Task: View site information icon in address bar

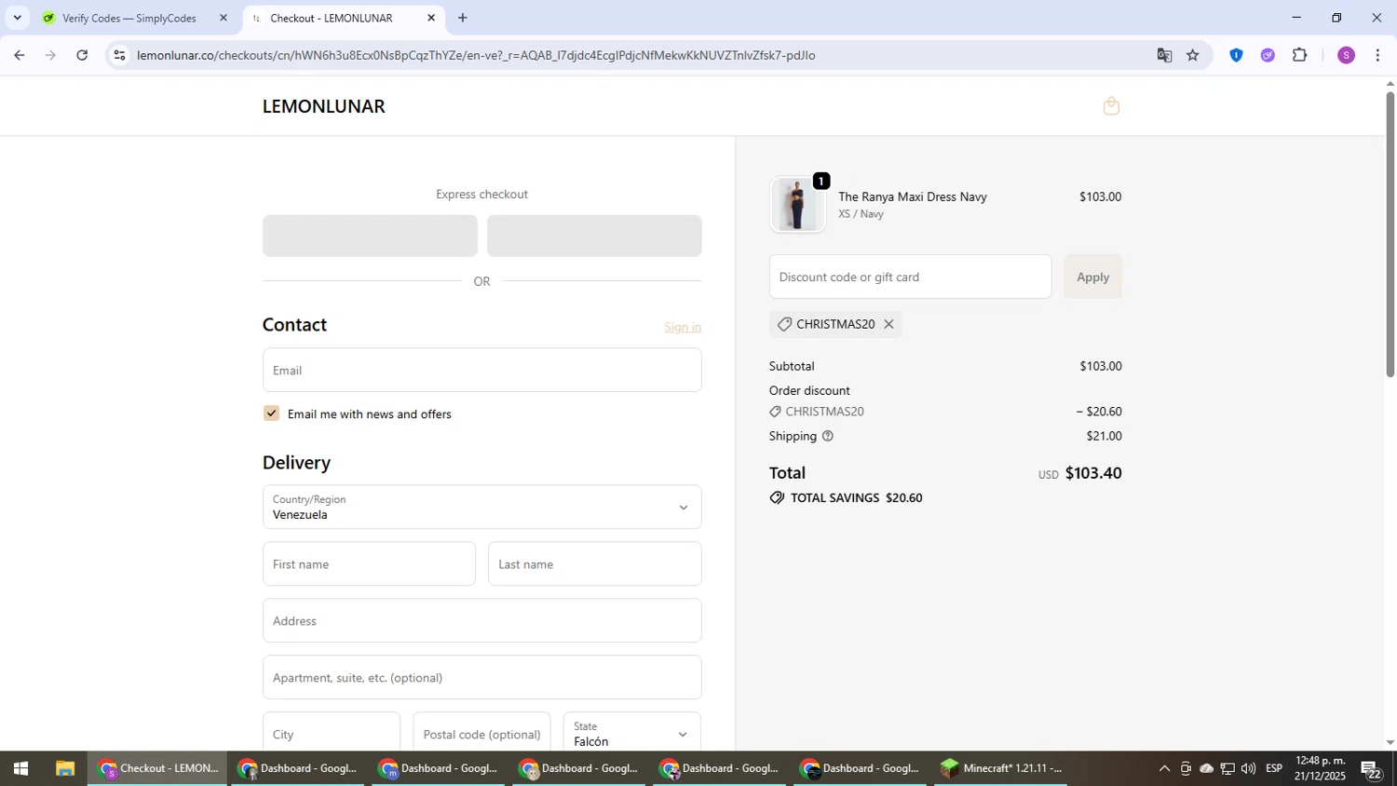Action: (119, 55)
